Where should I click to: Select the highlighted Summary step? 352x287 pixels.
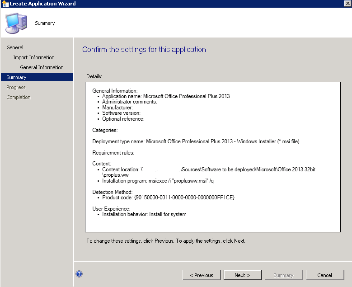pyautogui.click(x=37, y=77)
